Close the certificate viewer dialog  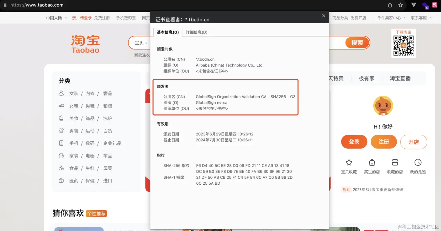(324, 16)
